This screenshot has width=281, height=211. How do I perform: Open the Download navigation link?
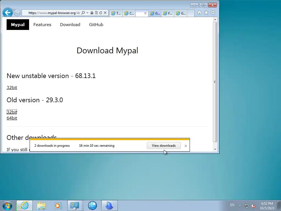click(70, 24)
